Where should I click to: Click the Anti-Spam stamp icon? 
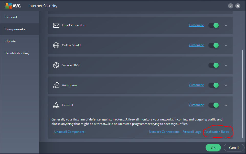tap(56, 85)
